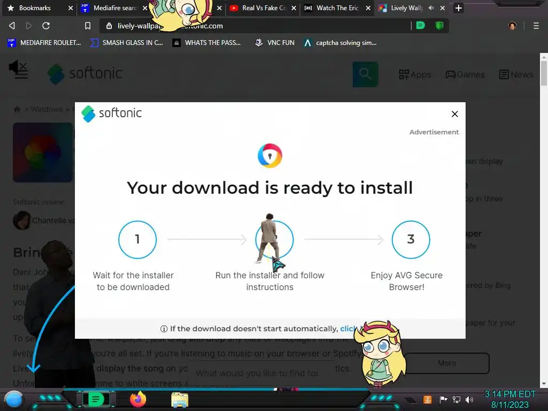Screen dimensions: 548x411
Task: Select the Lively Wallpaper tab
Action: [407, 7]
